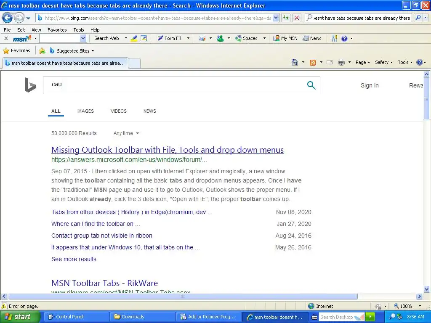Viewport: 431px width, 323px height.
Task: Toggle the highlighter pen icon on MSN toolbar
Action: [134, 38]
